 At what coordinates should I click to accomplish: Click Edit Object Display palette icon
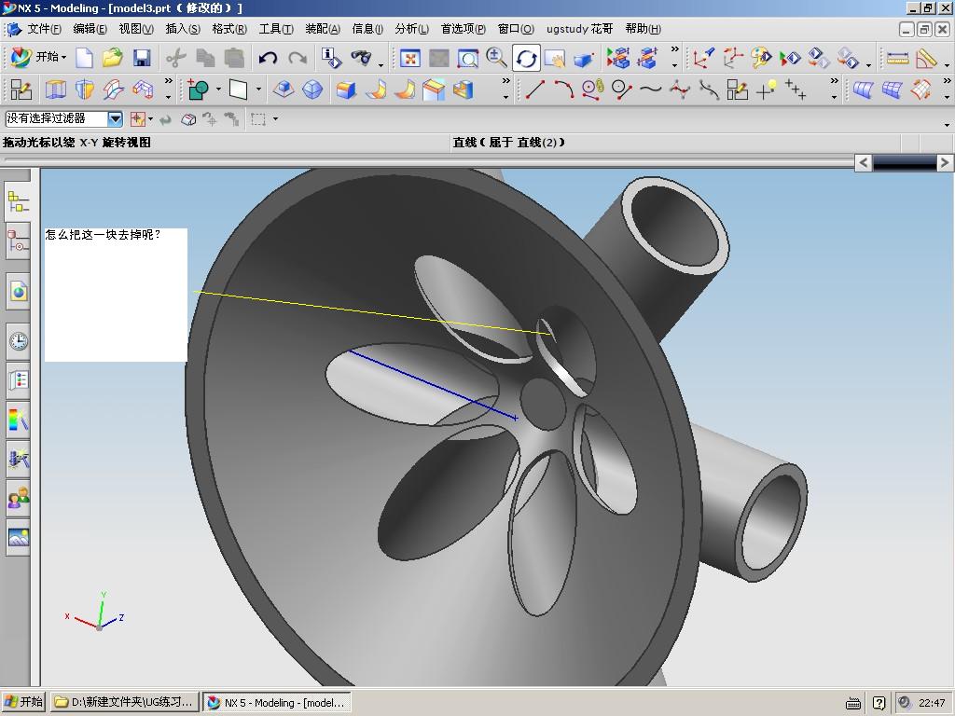(761, 59)
